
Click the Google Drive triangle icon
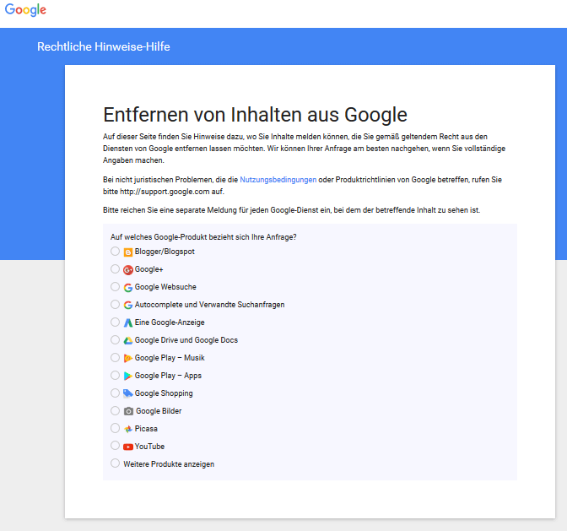click(128, 340)
